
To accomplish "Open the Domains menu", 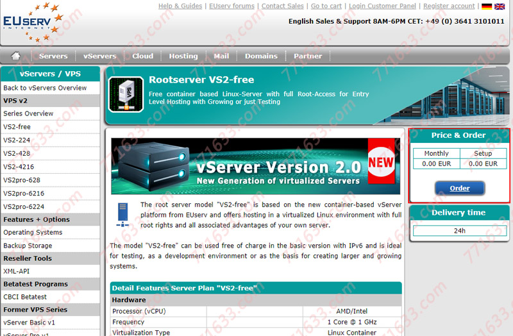I will point(261,56).
